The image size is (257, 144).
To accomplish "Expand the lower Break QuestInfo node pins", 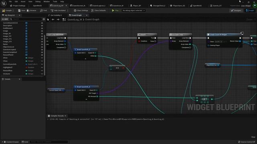I will (x=86, y=99).
